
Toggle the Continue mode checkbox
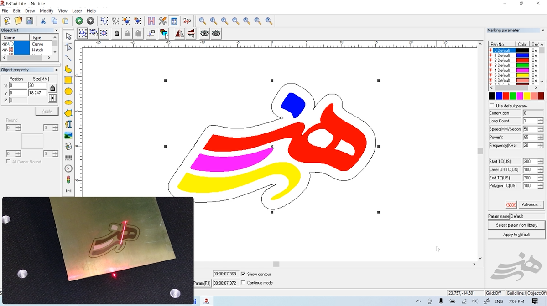(243, 283)
